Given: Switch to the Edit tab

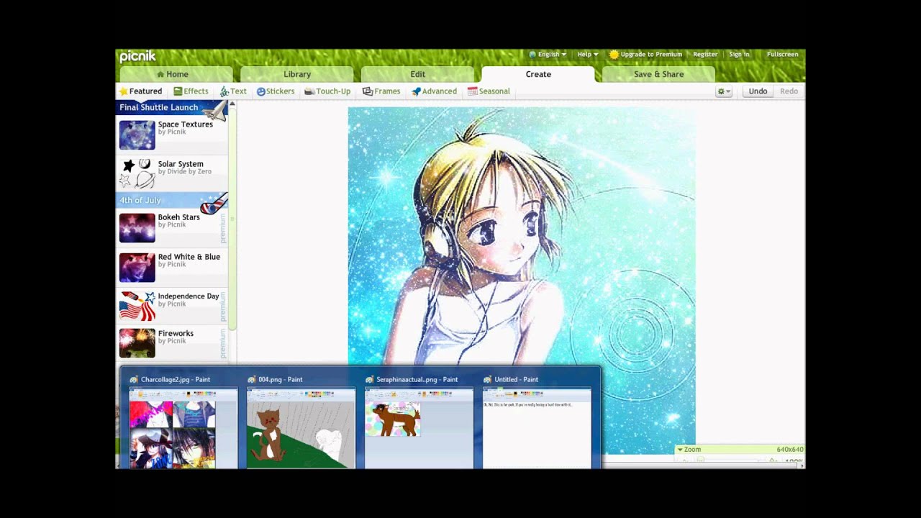Looking at the screenshot, I should (417, 74).
